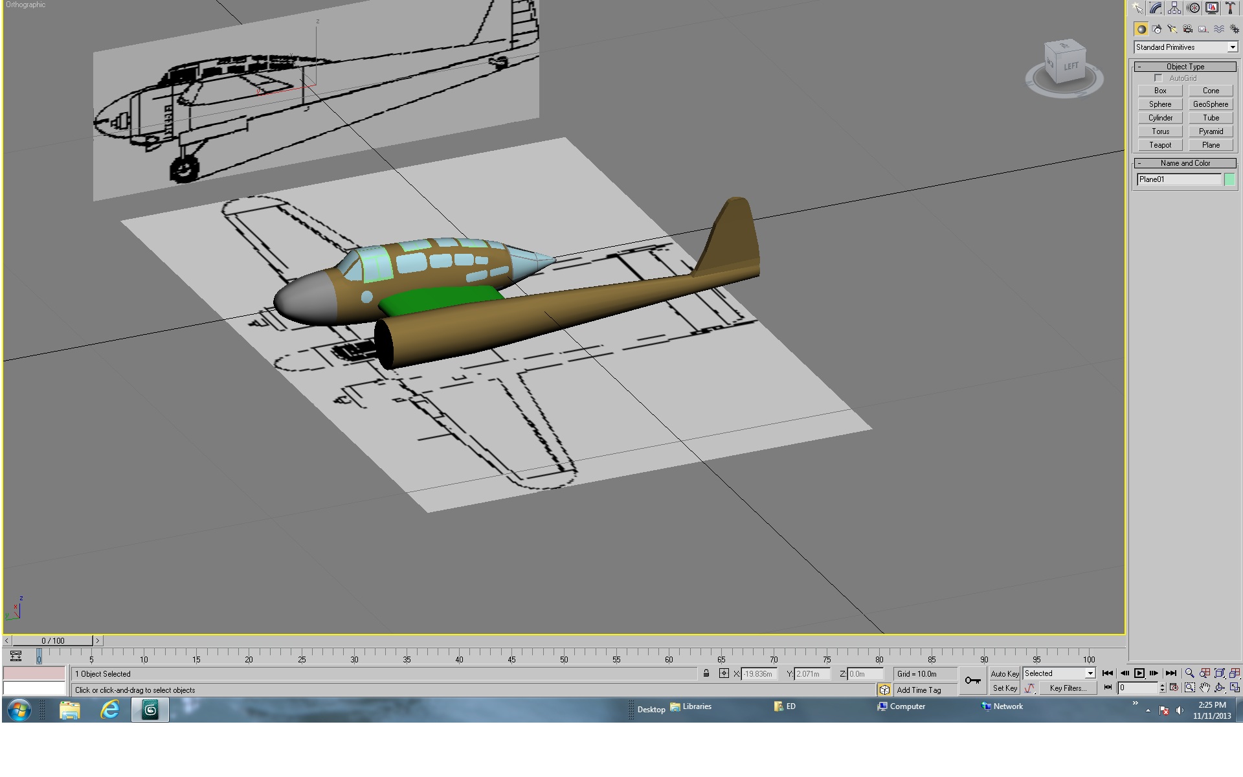Open the Utilities hammer panel
The width and height of the screenshot is (1243, 777).
pyautogui.click(x=1230, y=8)
